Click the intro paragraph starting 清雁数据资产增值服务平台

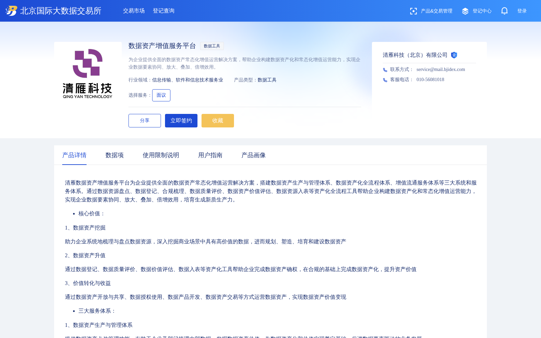pyautogui.click(x=271, y=191)
